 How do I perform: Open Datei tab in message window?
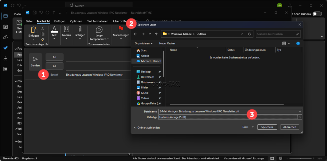[29, 21]
